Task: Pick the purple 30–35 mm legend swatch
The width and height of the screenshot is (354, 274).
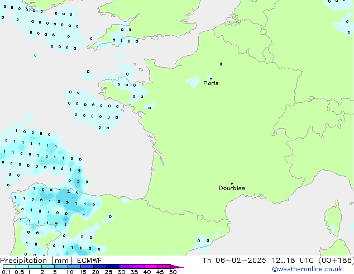Action: [127, 267]
